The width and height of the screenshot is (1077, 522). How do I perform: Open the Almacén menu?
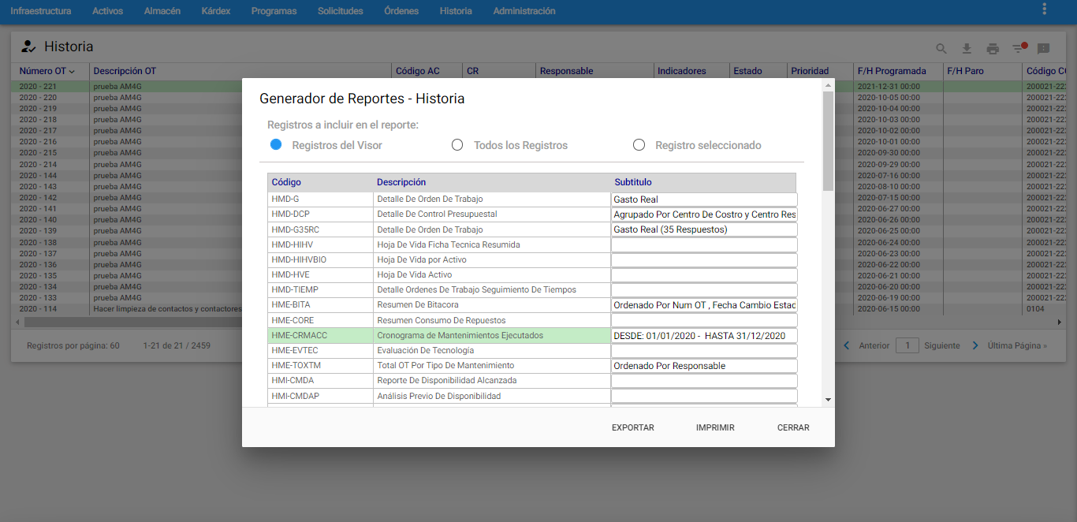tap(162, 11)
